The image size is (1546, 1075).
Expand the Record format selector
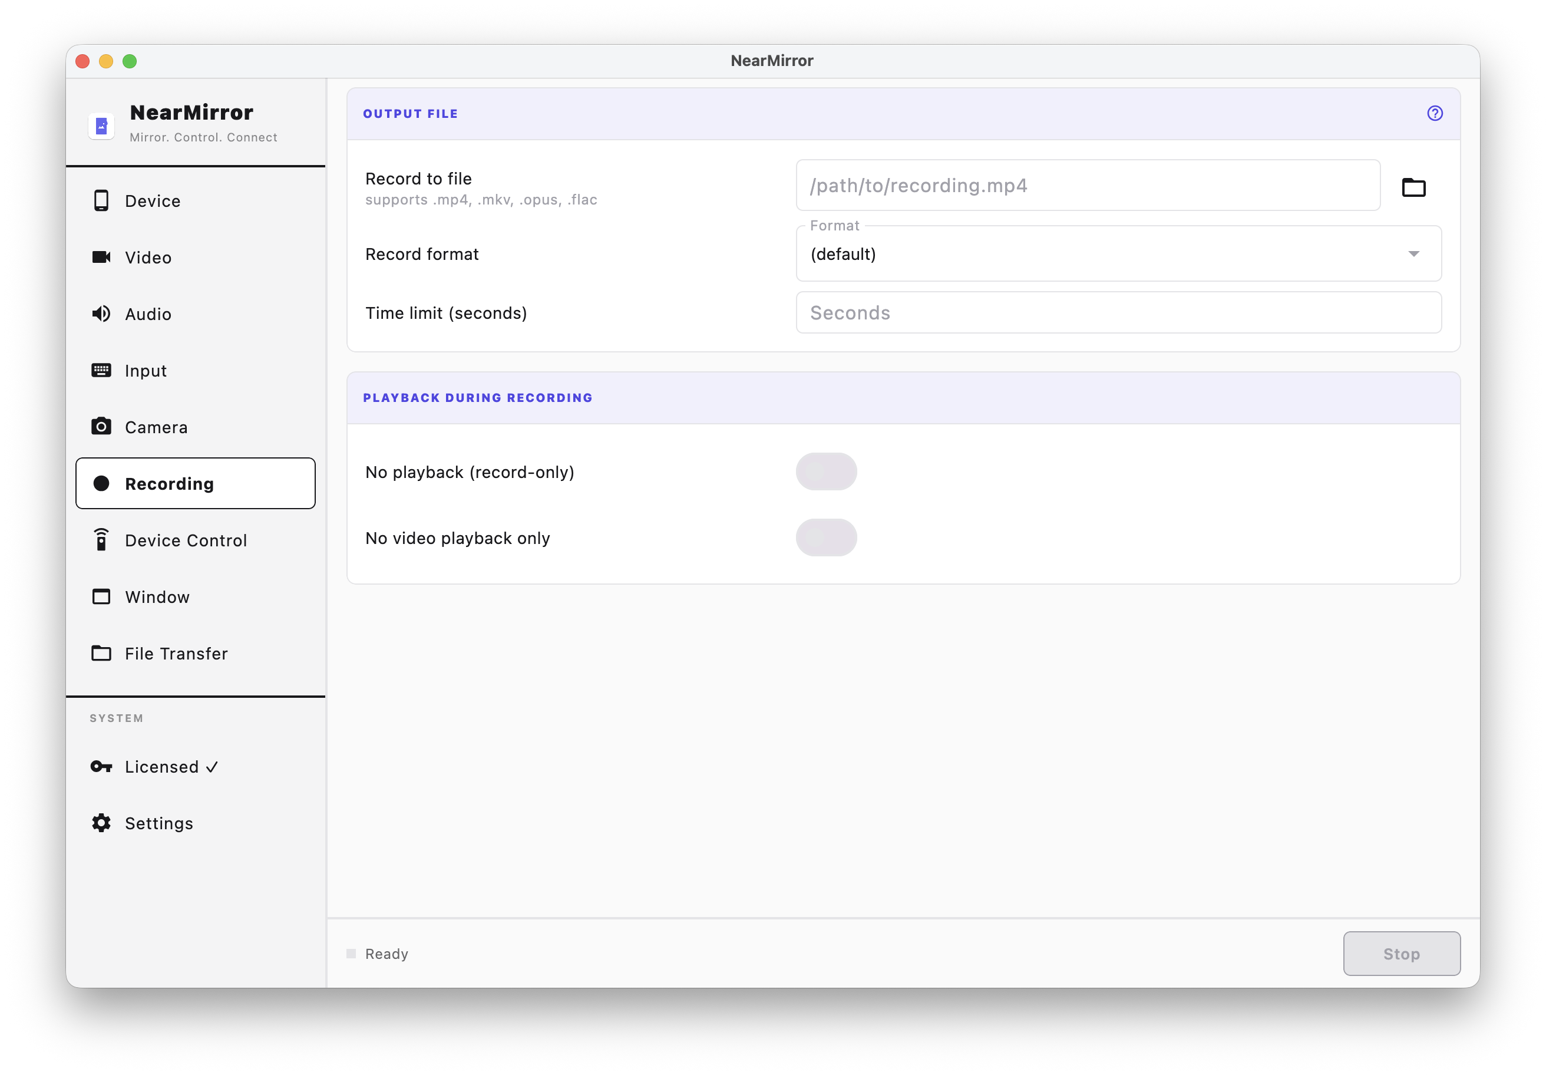(x=1118, y=254)
